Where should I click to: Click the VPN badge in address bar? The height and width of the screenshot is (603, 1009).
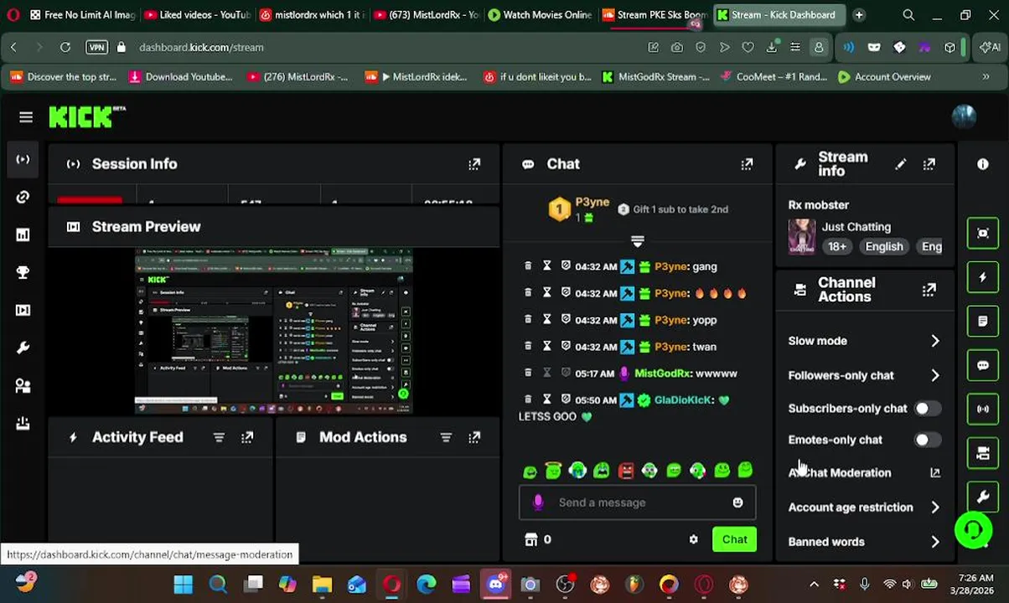(96, 48)
